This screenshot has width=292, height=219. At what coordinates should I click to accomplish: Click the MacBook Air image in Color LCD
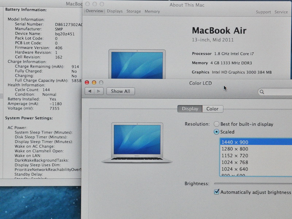(137, 143)
